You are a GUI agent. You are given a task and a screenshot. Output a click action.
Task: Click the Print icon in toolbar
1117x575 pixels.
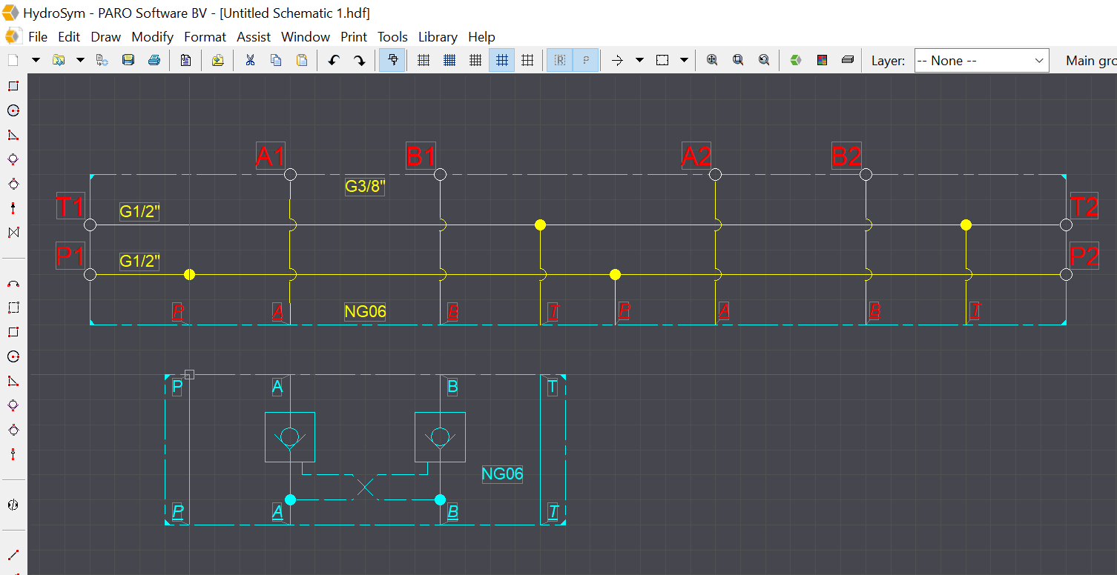click(x=154, y=61)
